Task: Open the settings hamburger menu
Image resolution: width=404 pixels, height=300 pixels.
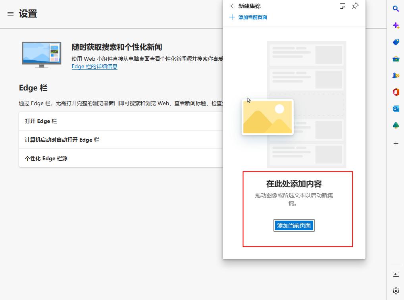Action: pyautogui.click(x=10, y=13)
